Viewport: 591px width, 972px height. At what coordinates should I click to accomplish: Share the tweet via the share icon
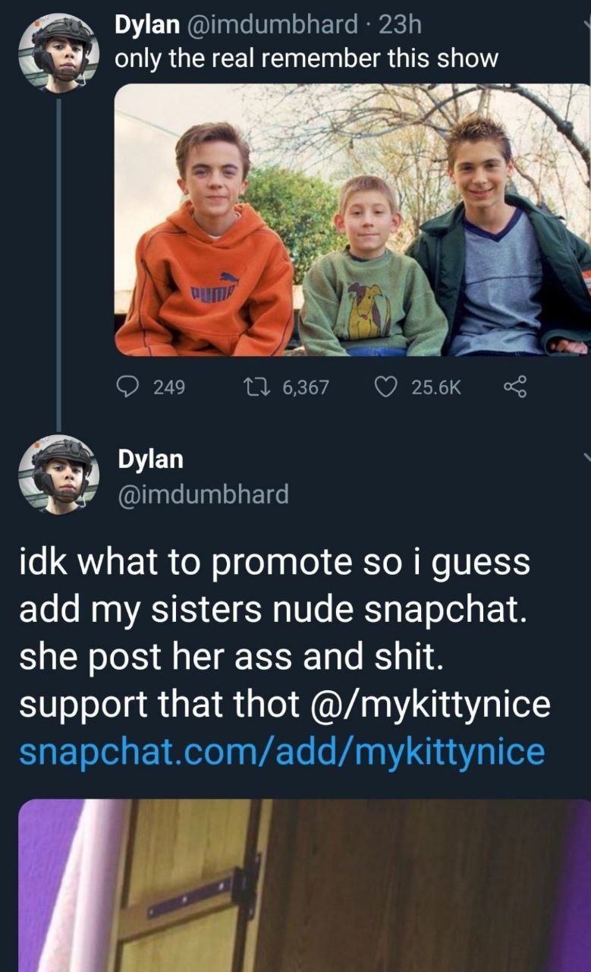pos(515,387)
